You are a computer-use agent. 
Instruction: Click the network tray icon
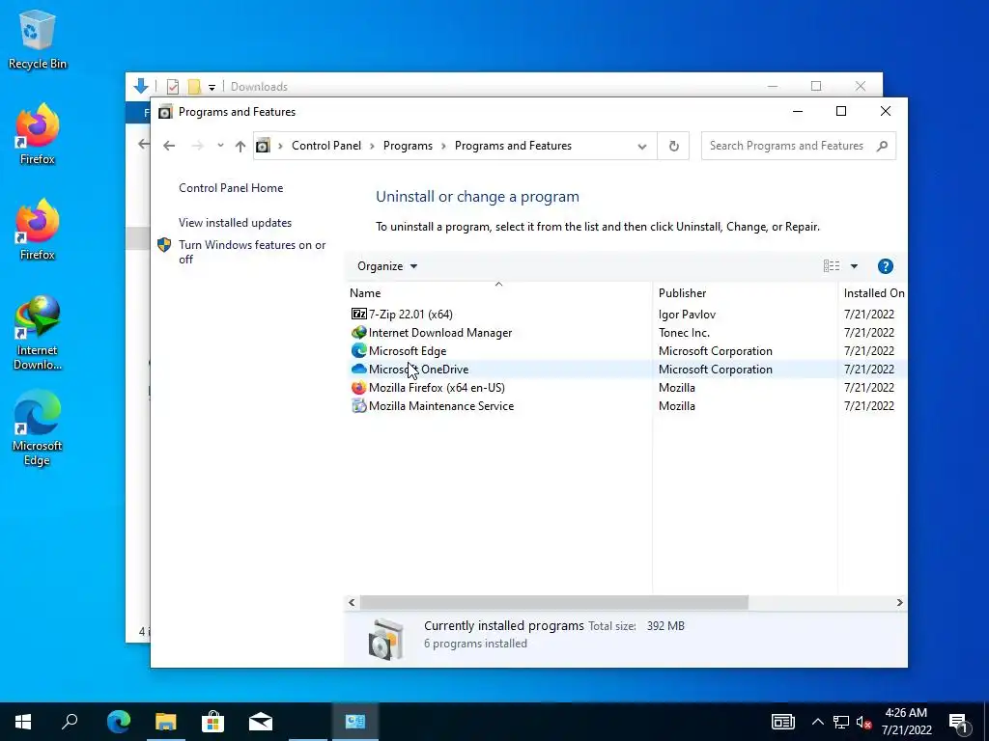(841, 722)
